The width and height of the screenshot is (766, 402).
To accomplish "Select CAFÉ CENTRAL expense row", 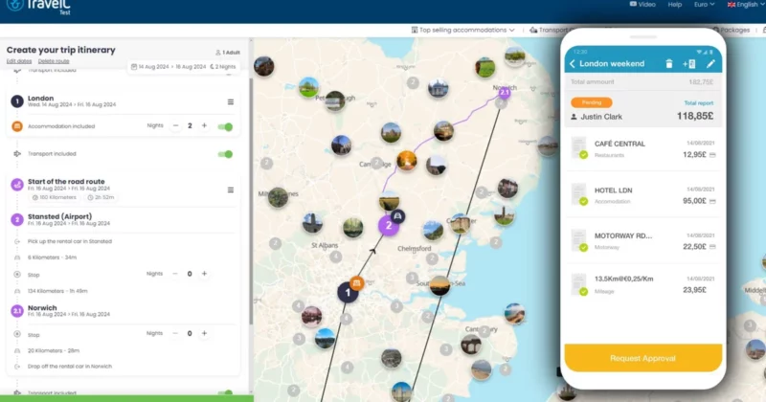I will pos(642,148).
